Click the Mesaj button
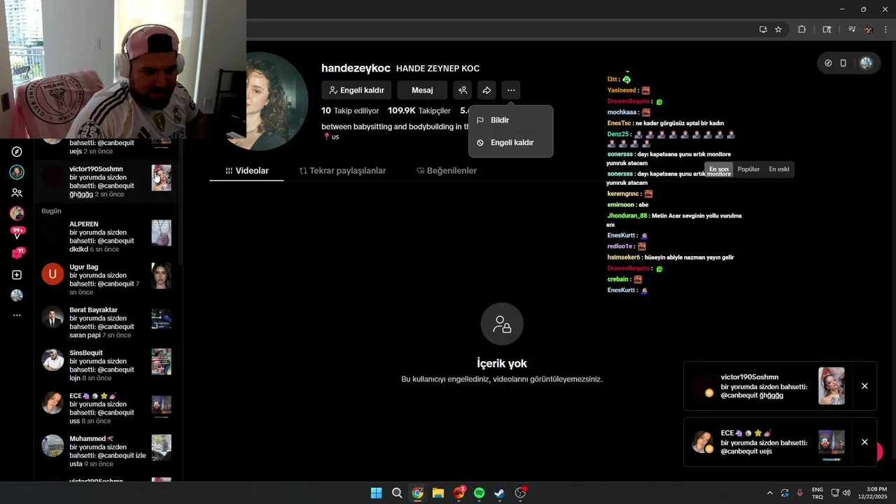Viewport: 896px width, 504px height. click(422, 90)
